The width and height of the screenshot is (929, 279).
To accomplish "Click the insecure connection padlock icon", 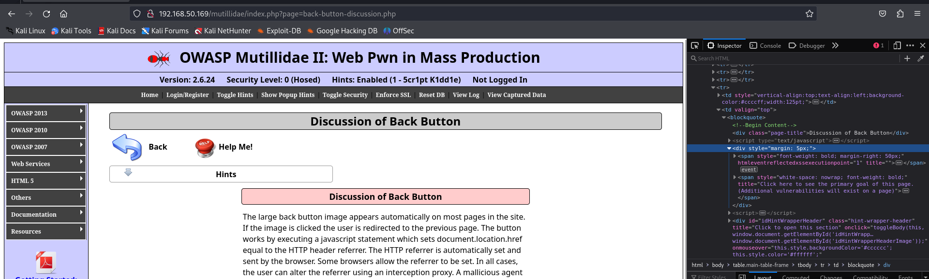I will tap(150, 14).
